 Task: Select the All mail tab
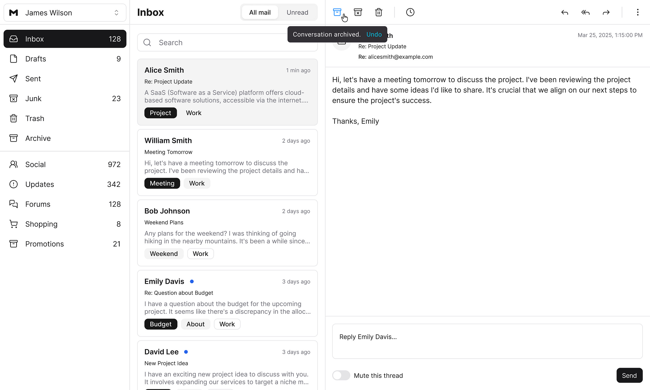click(x=260, y=12)
